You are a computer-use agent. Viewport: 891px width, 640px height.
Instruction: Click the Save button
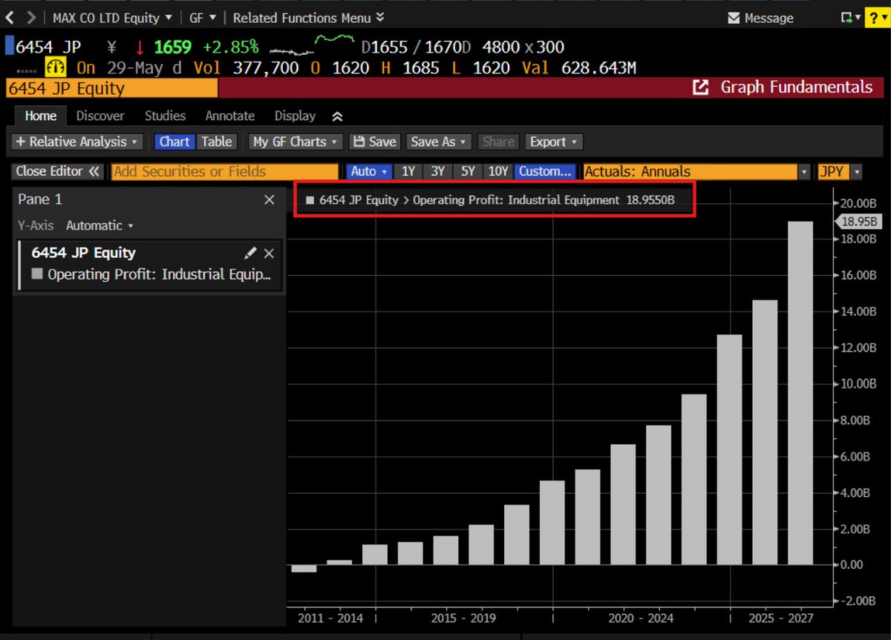(x=374, y=142)
